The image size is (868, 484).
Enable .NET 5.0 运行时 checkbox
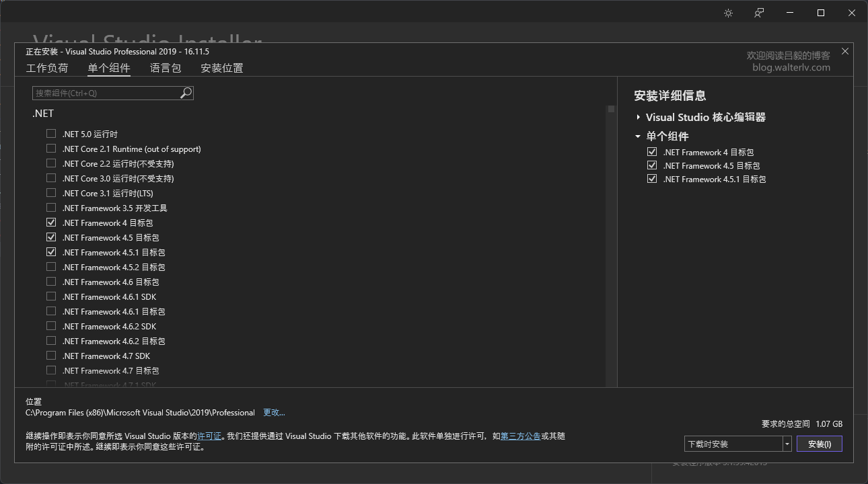(x=51, y=134)
